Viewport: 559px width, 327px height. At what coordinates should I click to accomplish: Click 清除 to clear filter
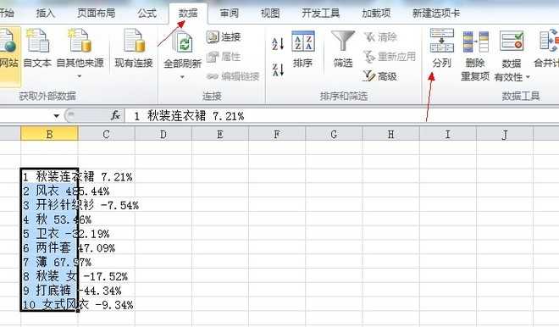(380, 36)
